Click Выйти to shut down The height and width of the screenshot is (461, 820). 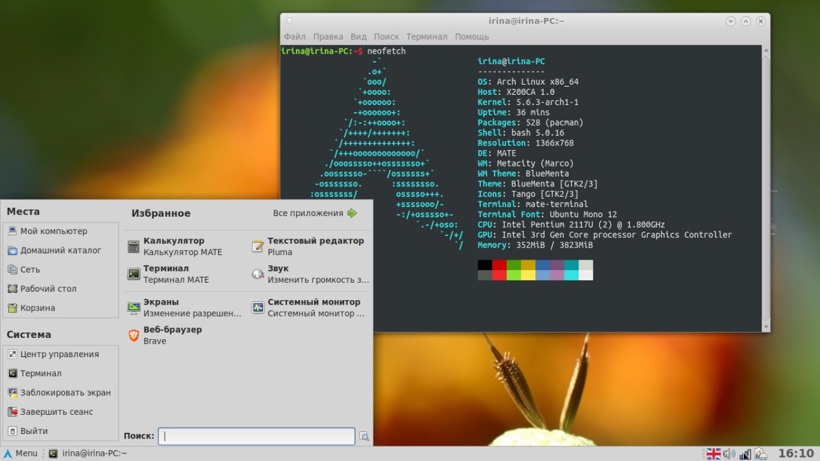61,431
